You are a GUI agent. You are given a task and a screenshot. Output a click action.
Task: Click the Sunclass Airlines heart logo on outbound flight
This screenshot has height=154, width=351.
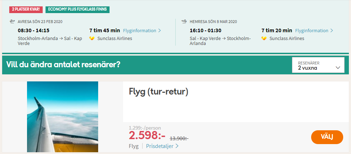click(x=92, y=38)
